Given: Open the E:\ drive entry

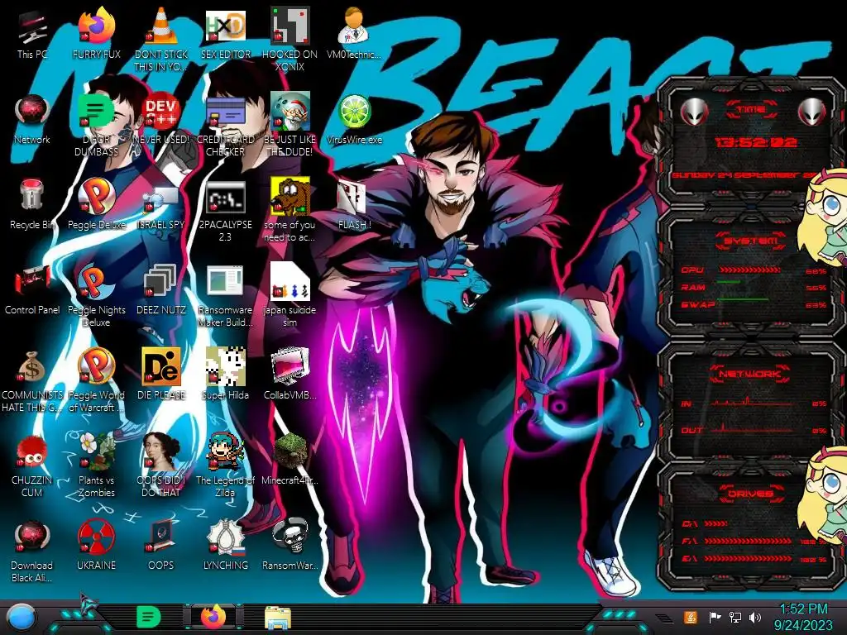Looking at the screenshot, I should click(x=754, y=559).
